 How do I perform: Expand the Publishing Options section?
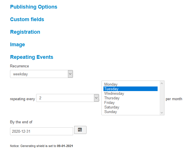tap(34, 7)
